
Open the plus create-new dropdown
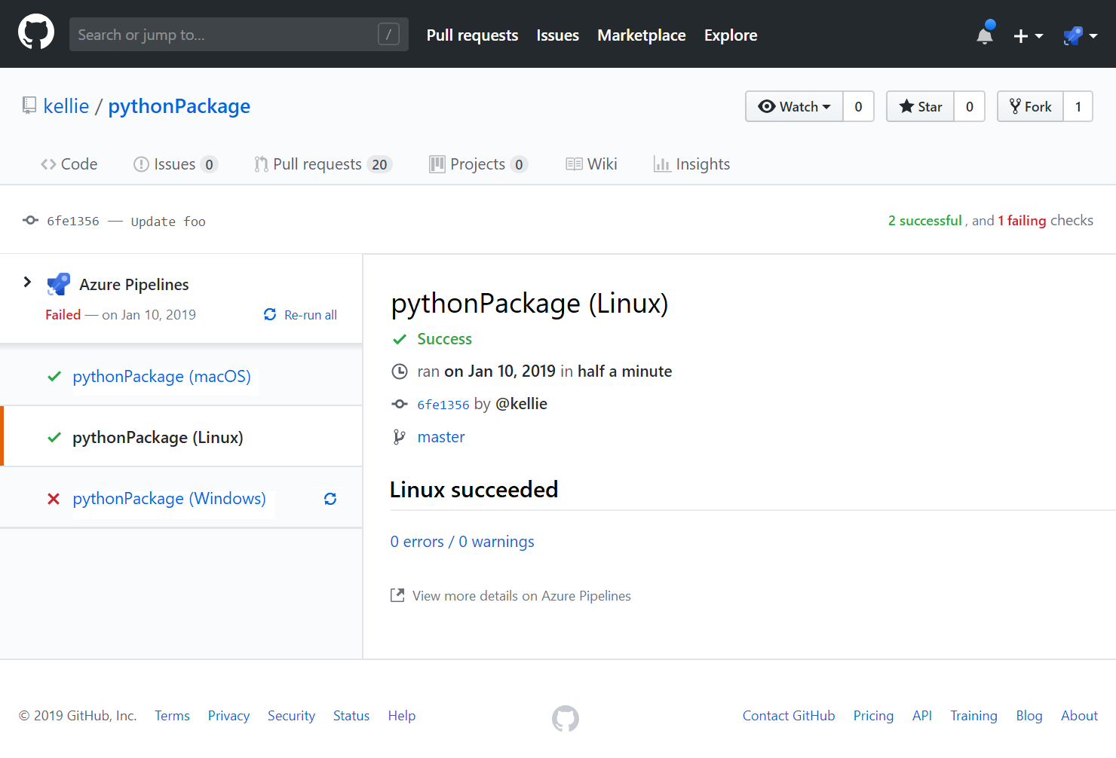(1028, 35)
